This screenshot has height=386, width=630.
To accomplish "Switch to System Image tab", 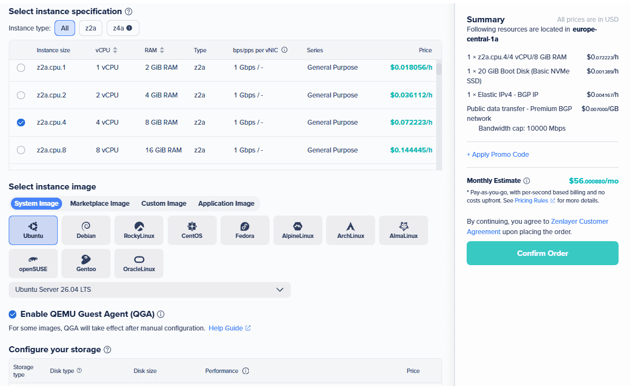I will (36, 204).
